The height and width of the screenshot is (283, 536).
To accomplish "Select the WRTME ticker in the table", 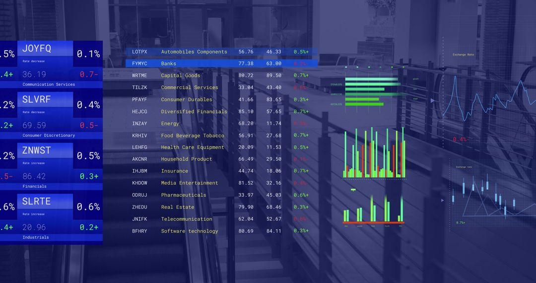I will [x=139, y=75].
